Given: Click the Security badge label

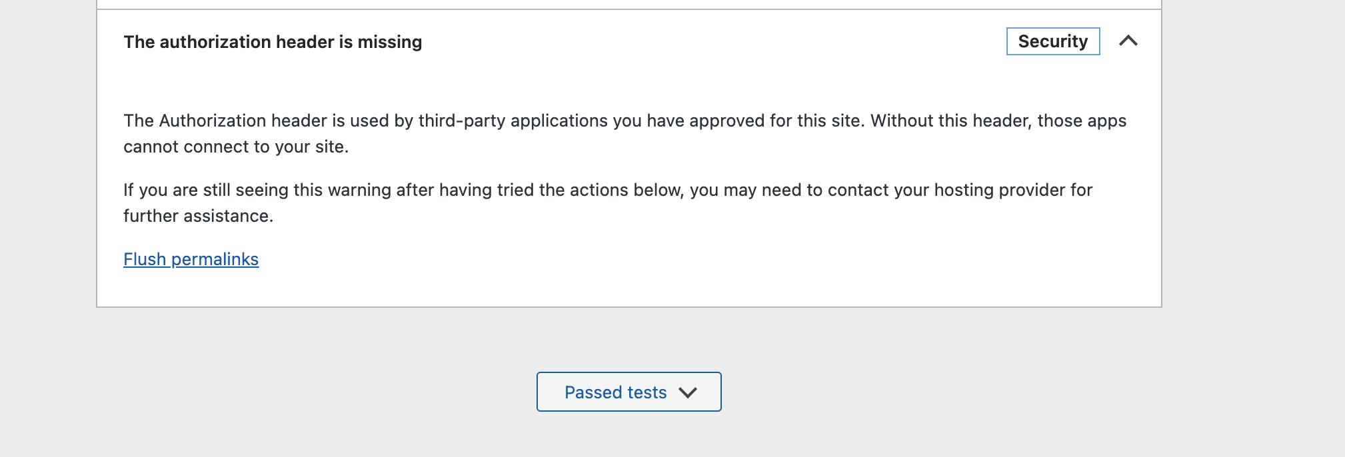Looking at the screenshot, I should click(x=1053, y=41).
